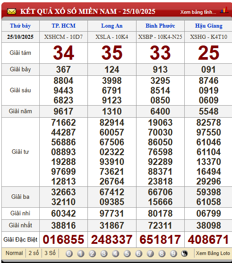Click special prize number 016855

(63, 239)
